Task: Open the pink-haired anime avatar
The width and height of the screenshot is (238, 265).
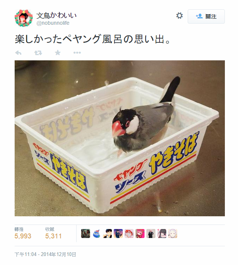Action: pos(140,234)
